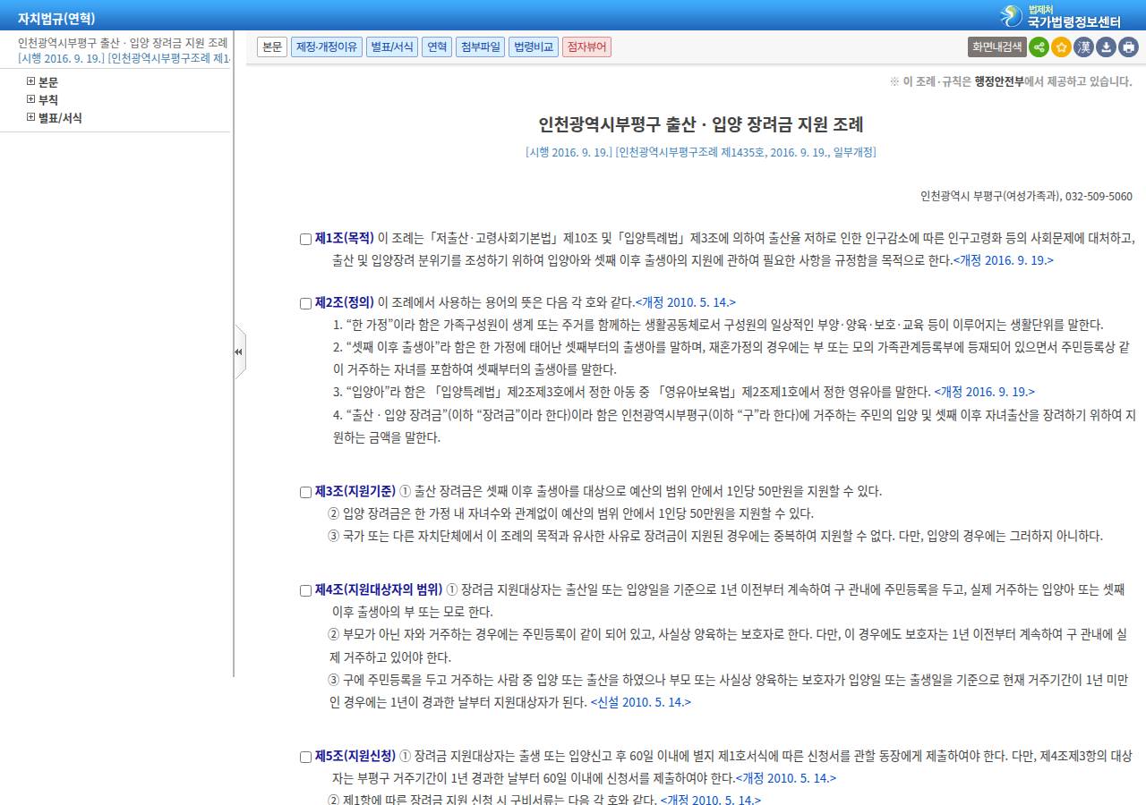Select the 별표/서식 label in the tree
Screen dimensions: 1146x805
click(x=60, y=117)
